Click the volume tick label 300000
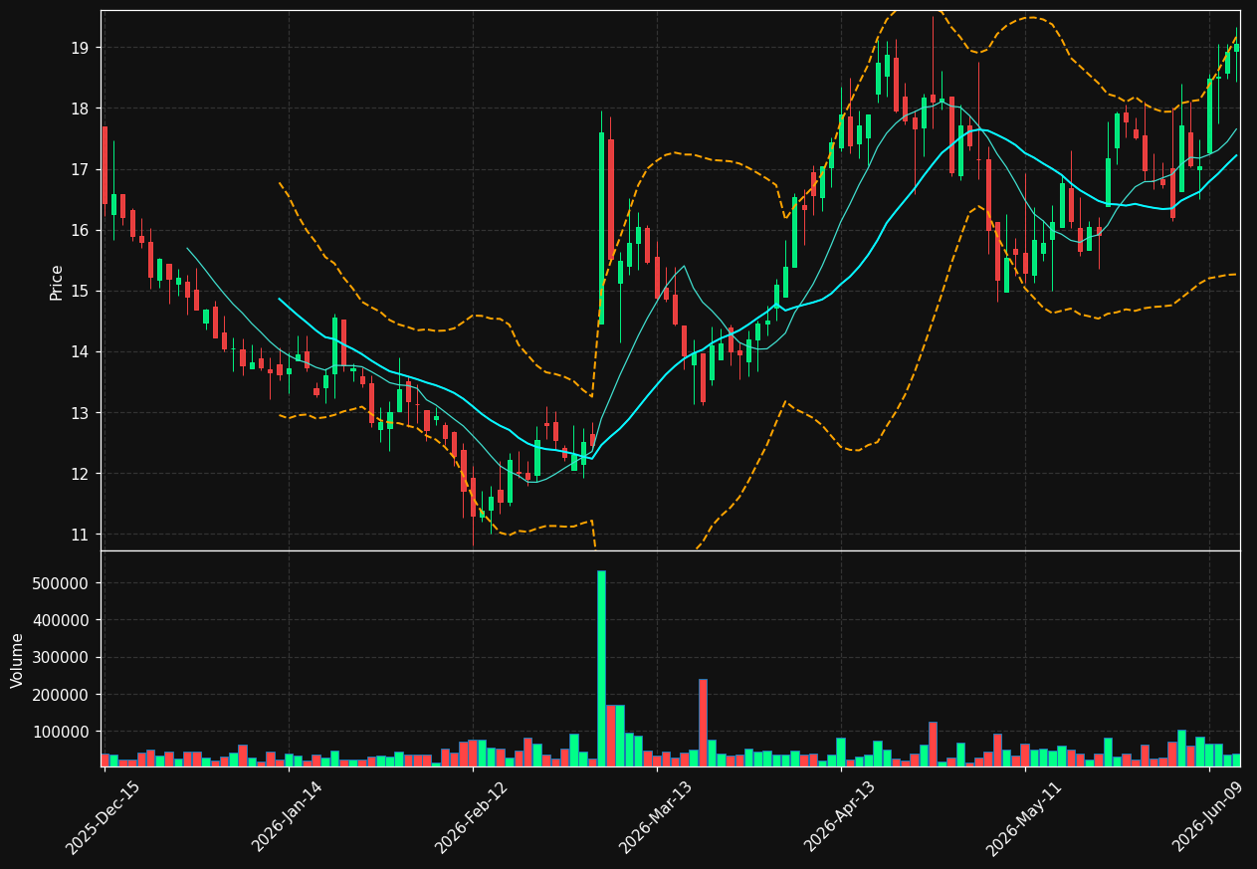 point(61,657)
